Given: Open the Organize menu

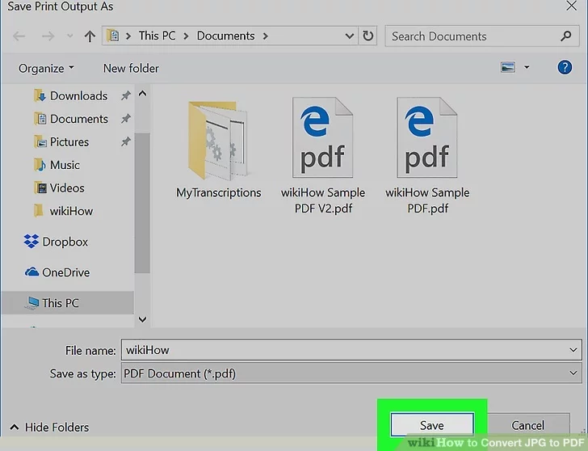Looking at the screenshot, I should coord(46,68).
